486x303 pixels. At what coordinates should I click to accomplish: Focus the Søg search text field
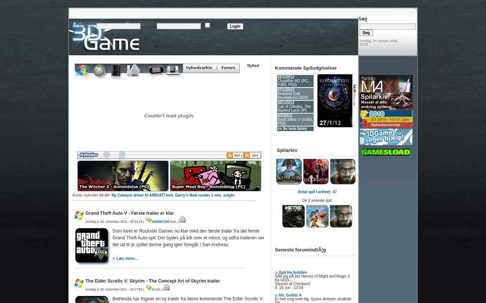[388, 27]
